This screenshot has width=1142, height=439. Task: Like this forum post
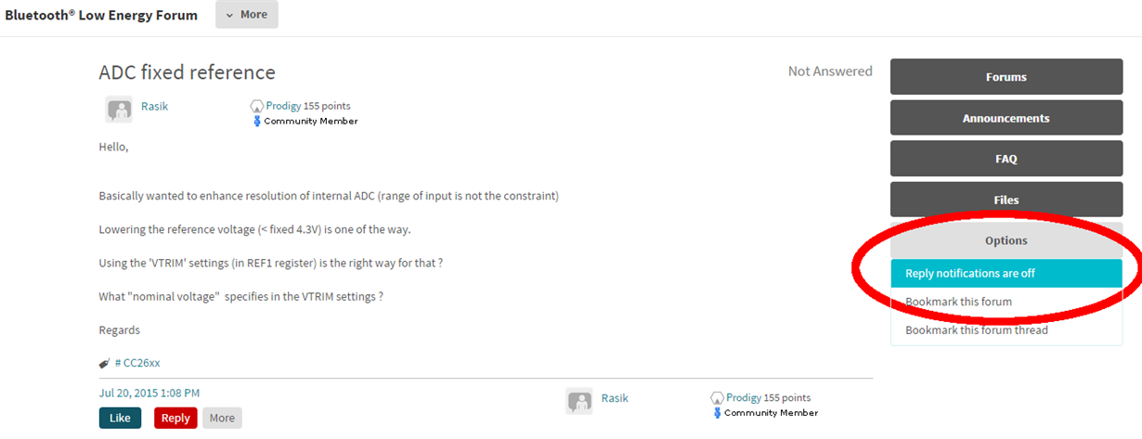[x=120, y=418]
